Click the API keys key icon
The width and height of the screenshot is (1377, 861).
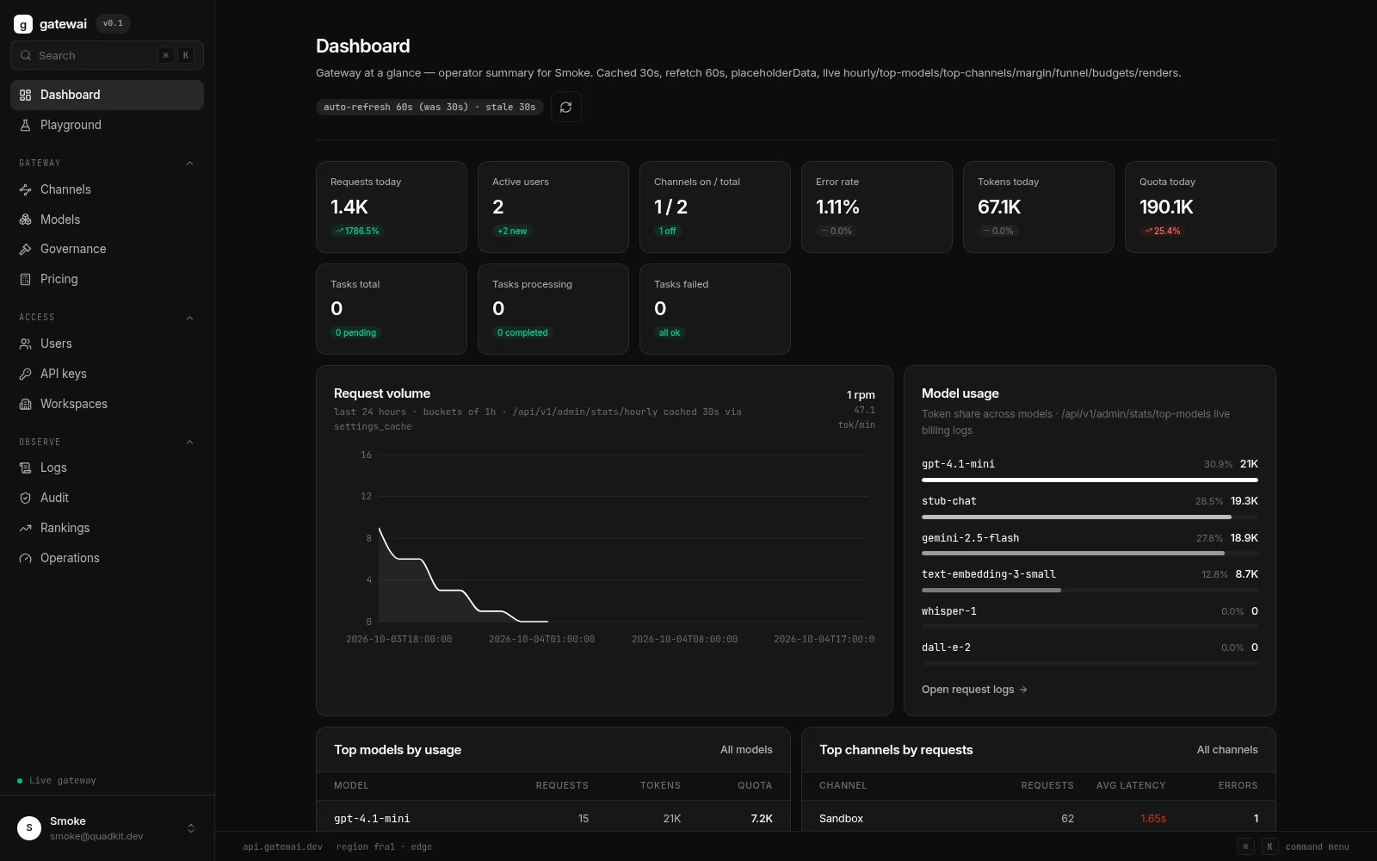26,374
